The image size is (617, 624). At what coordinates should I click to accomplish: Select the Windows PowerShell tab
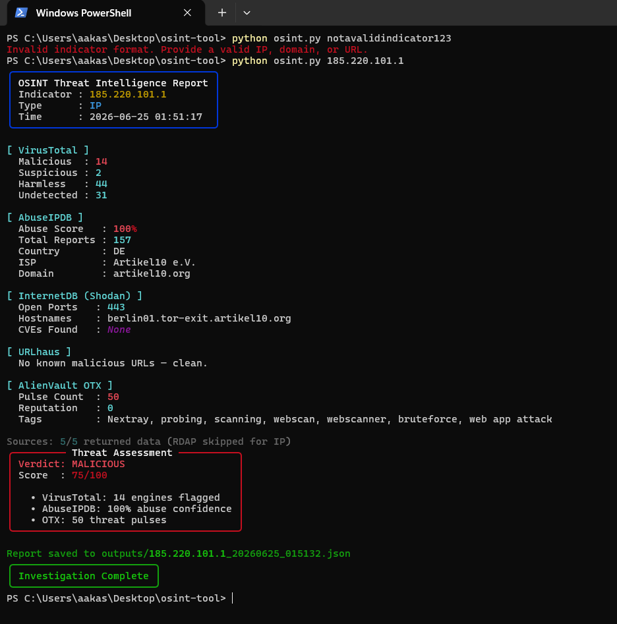[106, 13]
